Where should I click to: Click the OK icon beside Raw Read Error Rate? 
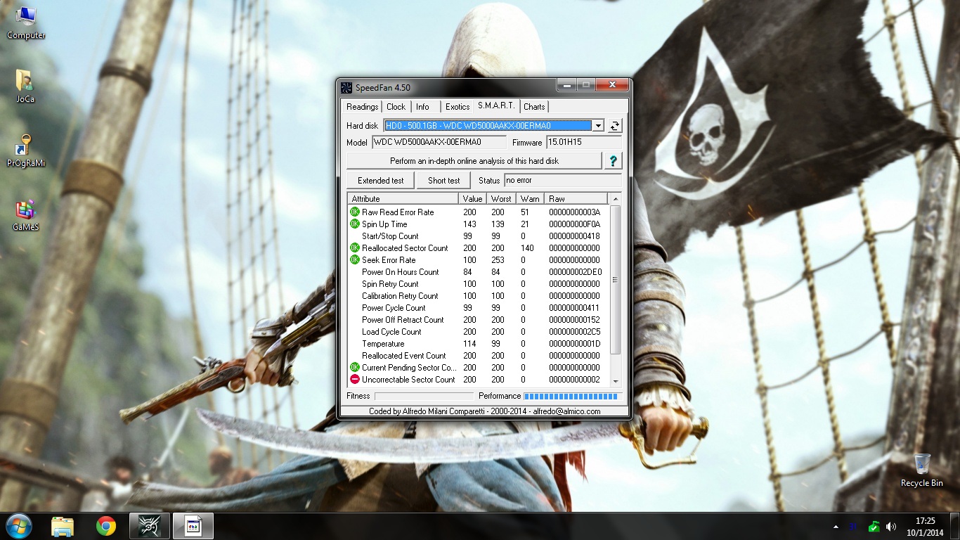pyautogui.click(x=355, y=212)
